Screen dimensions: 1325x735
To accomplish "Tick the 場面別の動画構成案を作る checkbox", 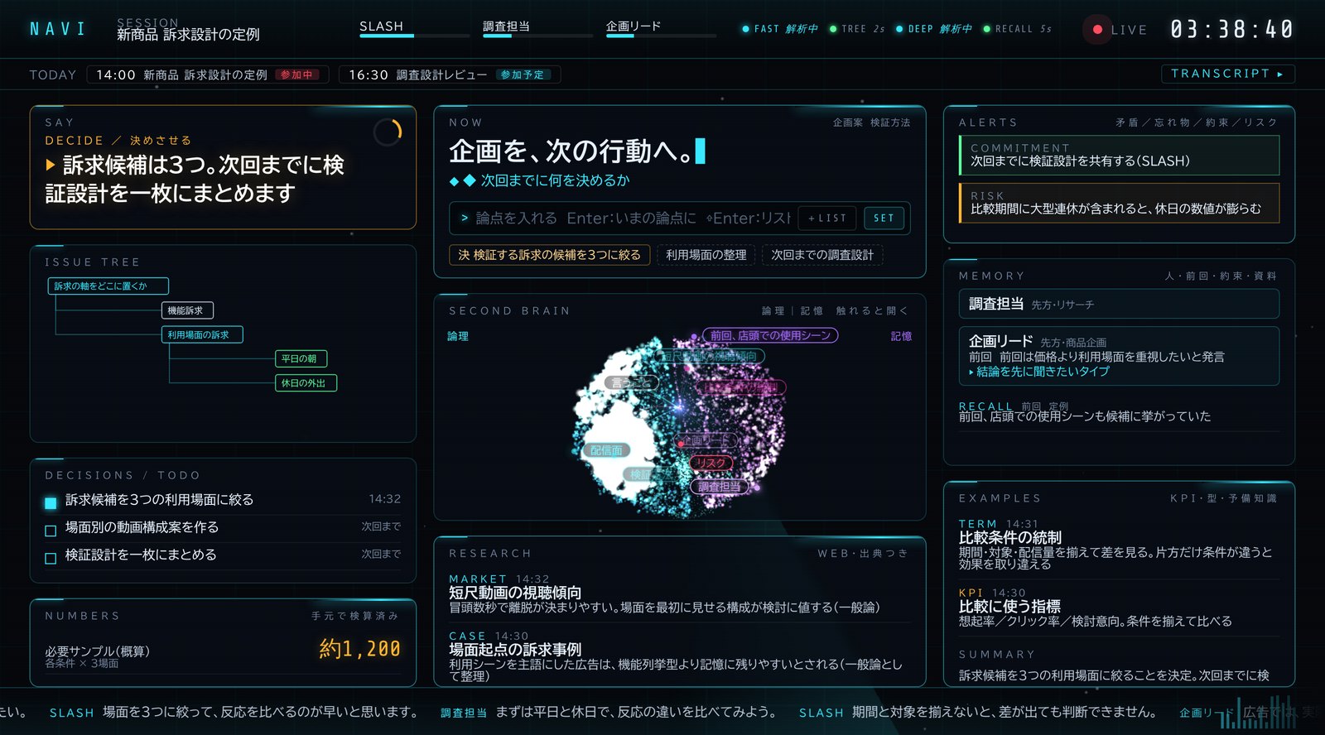I will (x=51, y=531).
